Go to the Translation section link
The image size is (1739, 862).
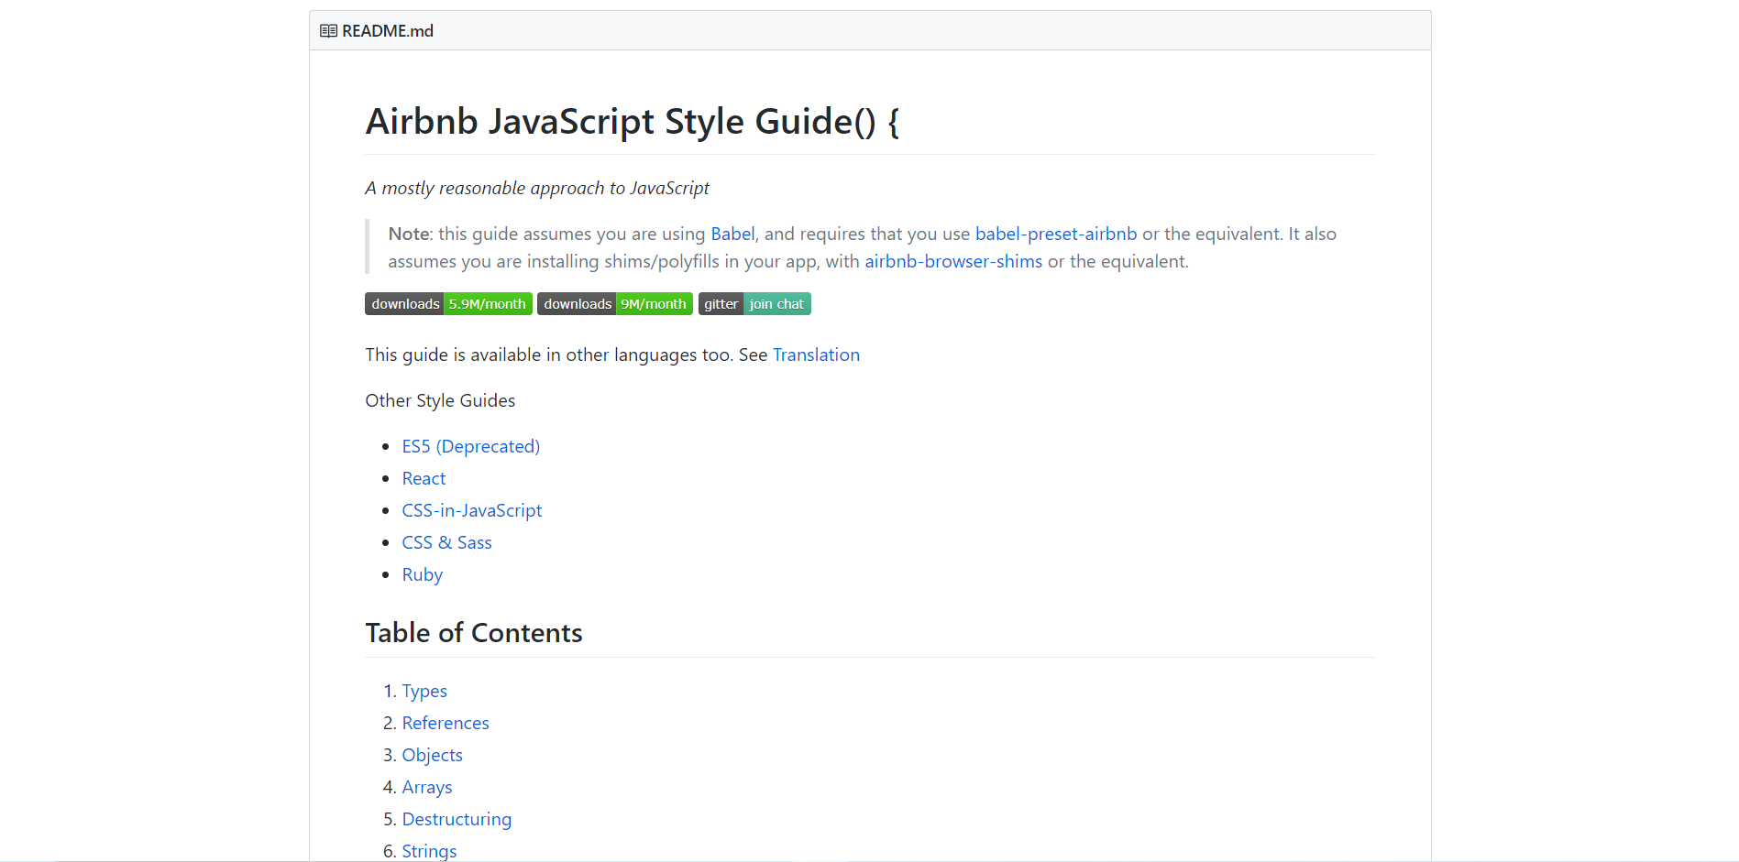tap(816, 355)
